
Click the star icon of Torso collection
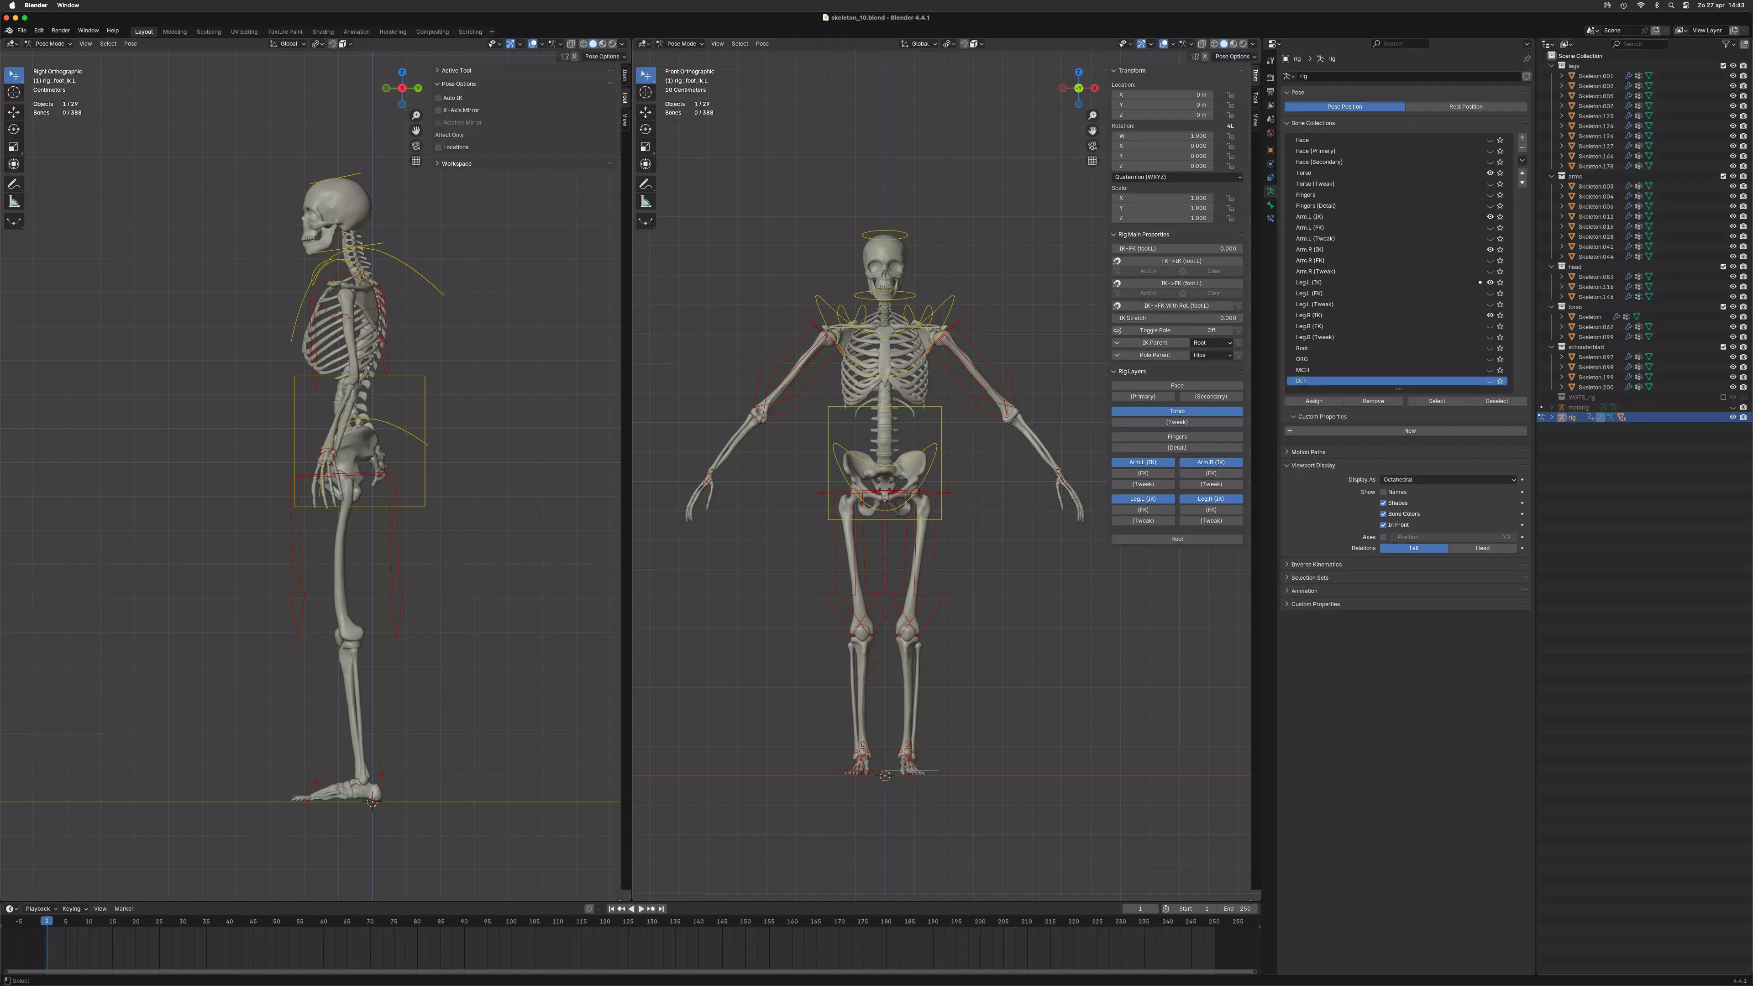1500,173
